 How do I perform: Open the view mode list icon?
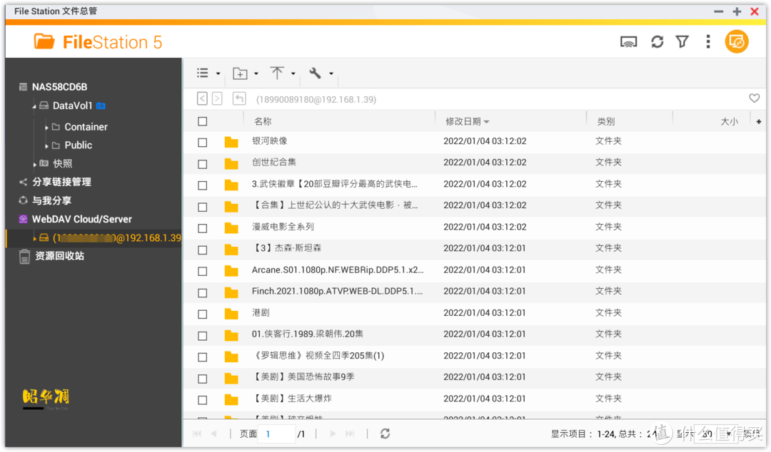point(203,73)
